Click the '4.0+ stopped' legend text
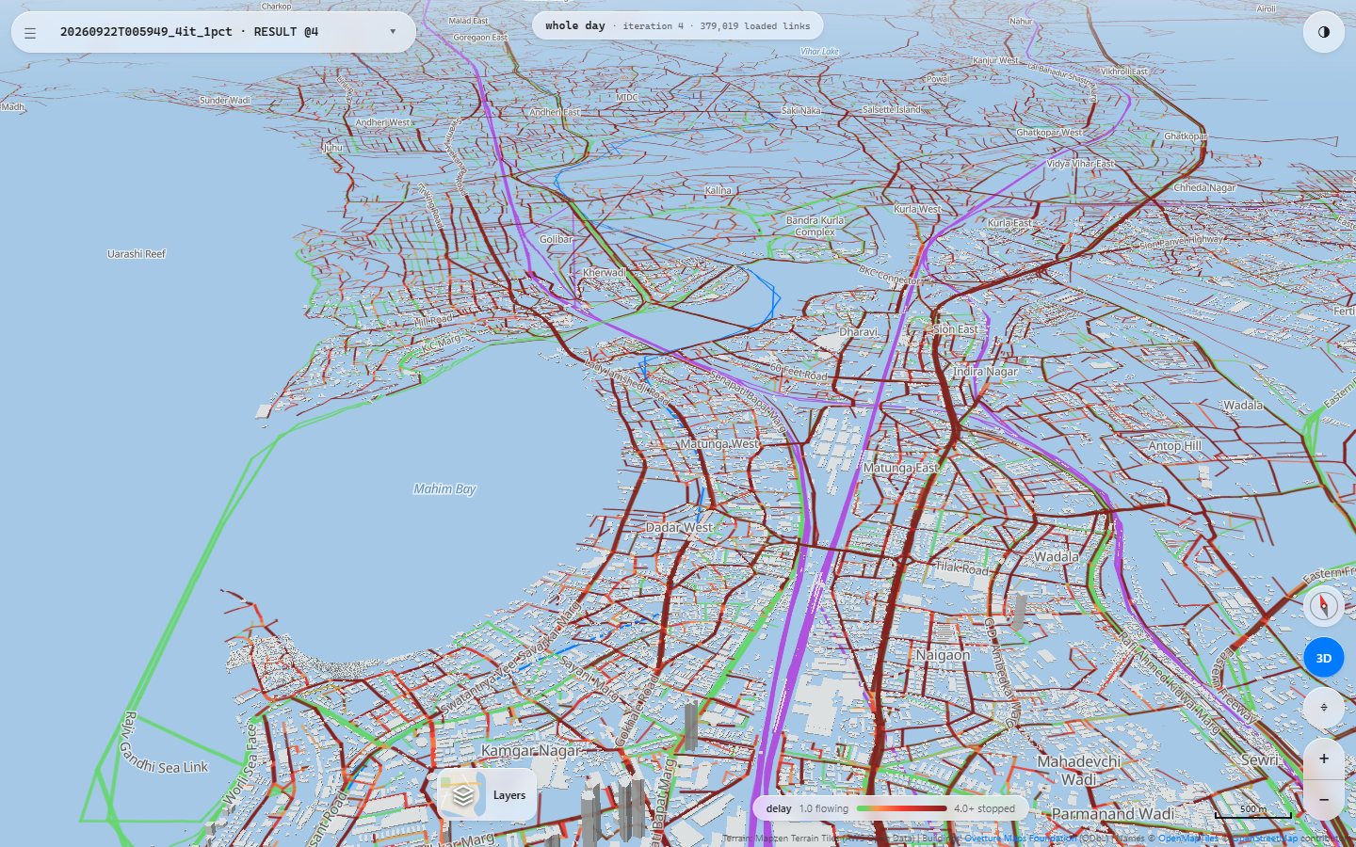The height and width of the screenshot is (847, 1356). tap(984, 808)
